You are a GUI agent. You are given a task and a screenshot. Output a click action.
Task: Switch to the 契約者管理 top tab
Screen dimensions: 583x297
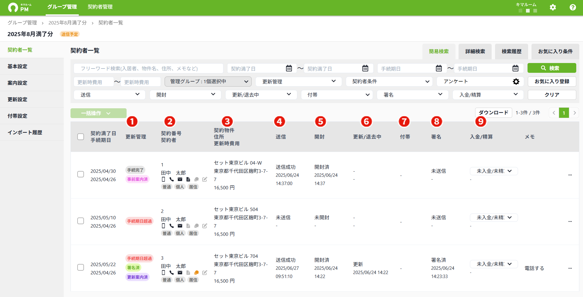pyautogui.click(x=100, y=7)
